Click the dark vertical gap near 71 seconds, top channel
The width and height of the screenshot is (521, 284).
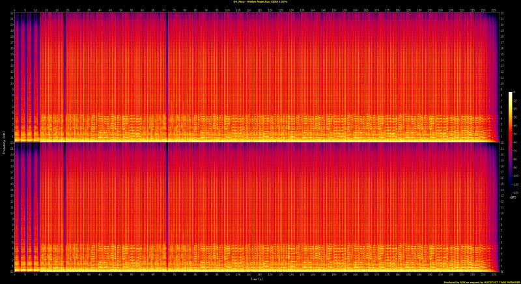click(167, 72)
